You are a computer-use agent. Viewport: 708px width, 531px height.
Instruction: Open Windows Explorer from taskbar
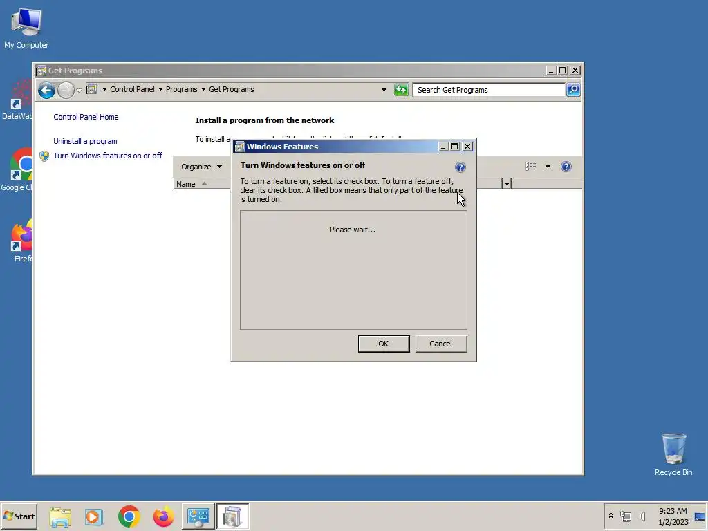[x=60, y=516]
